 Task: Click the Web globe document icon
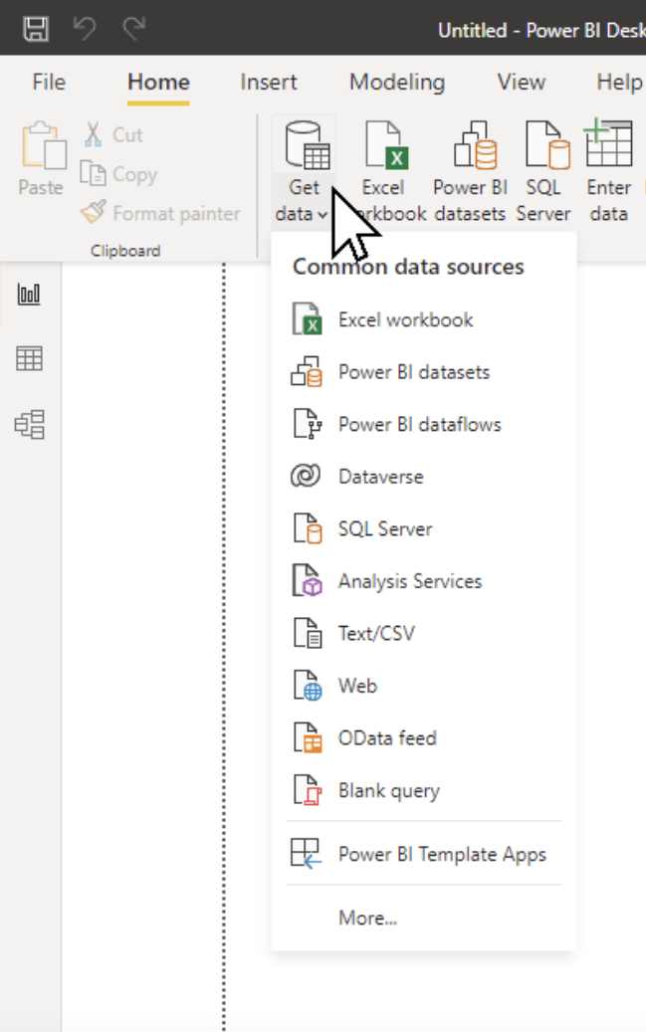[x=308, y=685]
